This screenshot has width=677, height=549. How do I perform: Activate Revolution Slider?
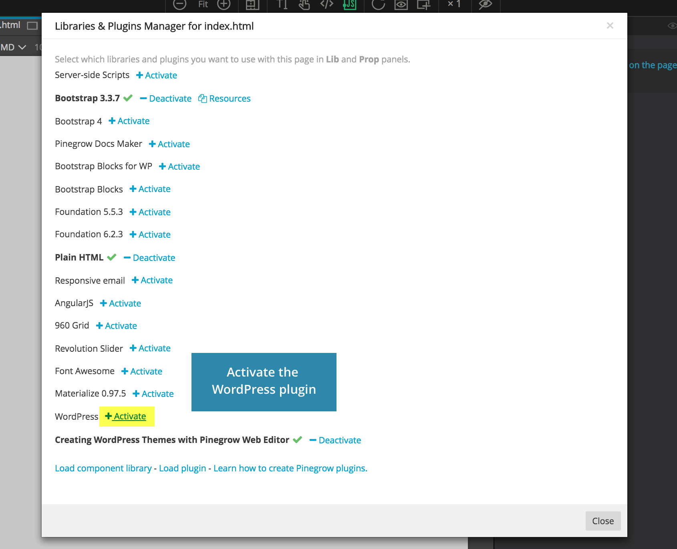[150, 348]
